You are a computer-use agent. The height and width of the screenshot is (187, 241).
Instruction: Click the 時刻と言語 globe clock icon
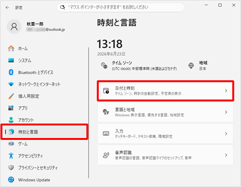[11, 132]
